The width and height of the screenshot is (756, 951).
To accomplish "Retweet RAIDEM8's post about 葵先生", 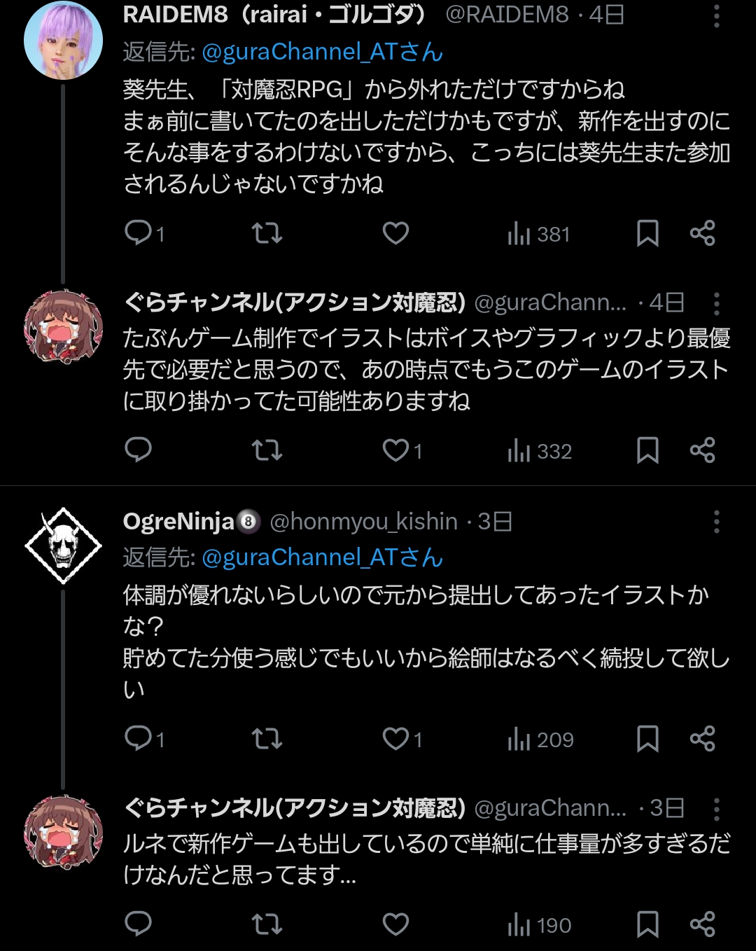I will [x=267, y=233].
